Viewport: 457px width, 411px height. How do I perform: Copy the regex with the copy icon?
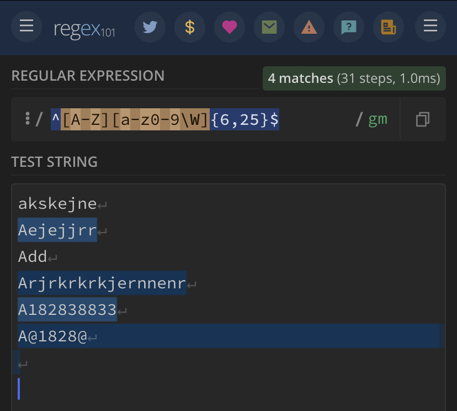point(422,119)
